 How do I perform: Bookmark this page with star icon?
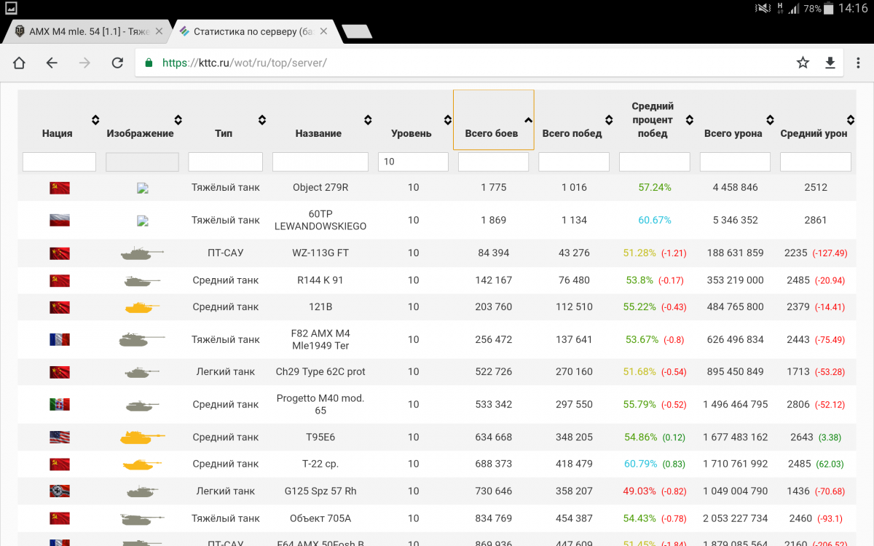pos(803,63)
